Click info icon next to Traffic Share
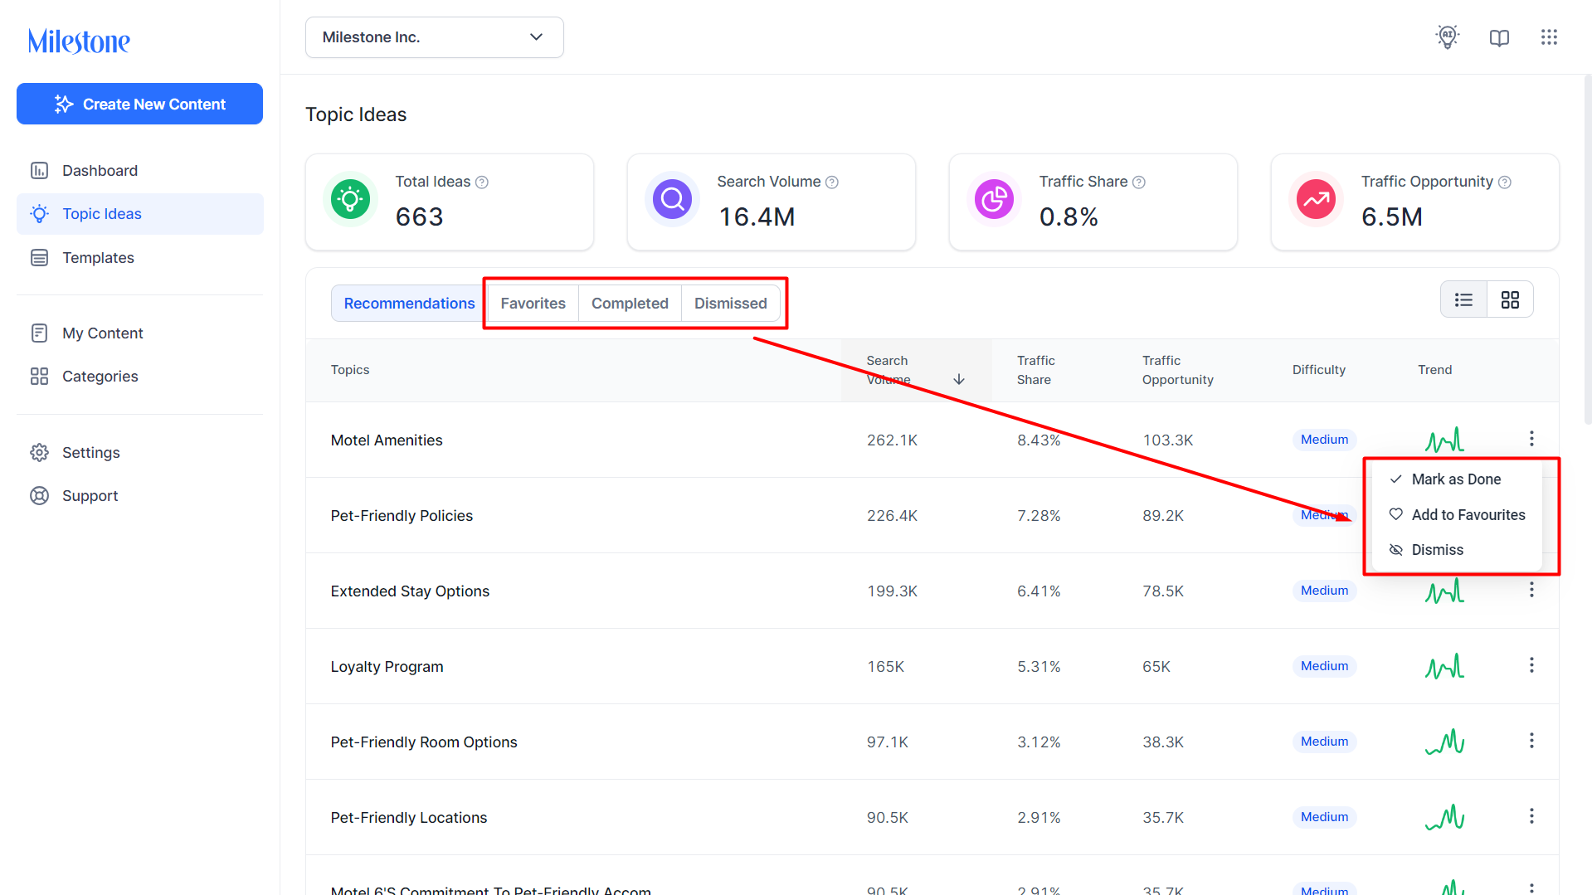The height and width of the screenshot is (895, 1592). pos(1139,182)
